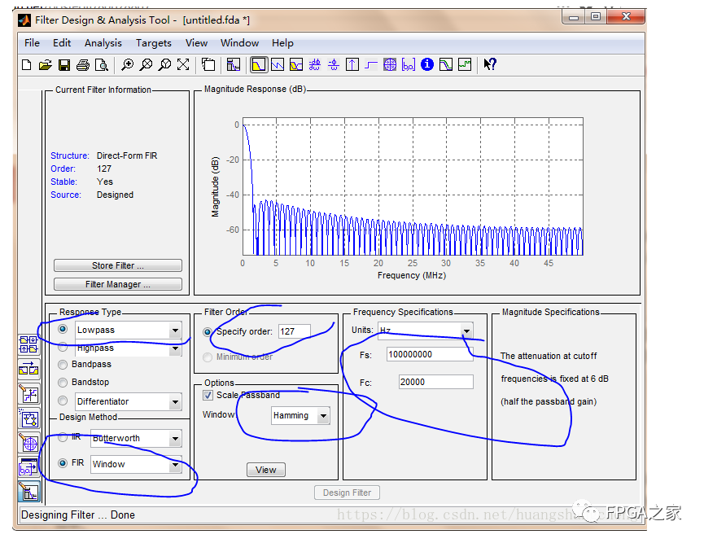
Task: Click the Impulse Response arrow toolbar icon
Action: [352, 65]
